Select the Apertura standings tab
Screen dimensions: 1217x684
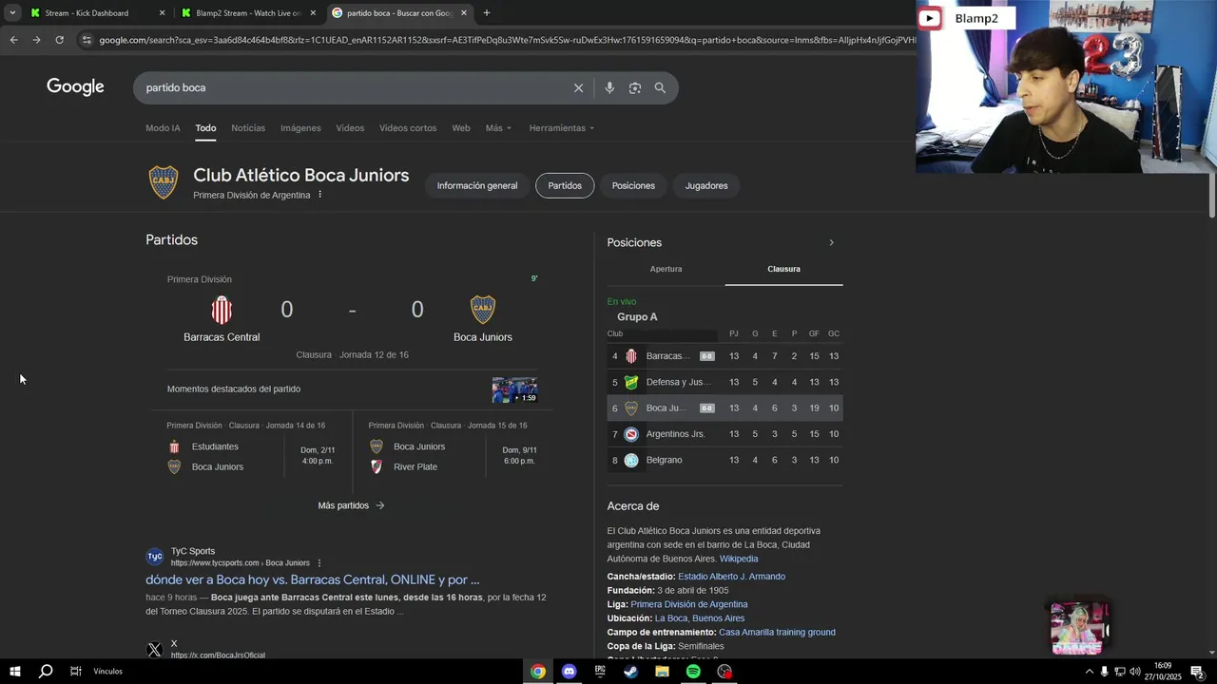(666, 269)
